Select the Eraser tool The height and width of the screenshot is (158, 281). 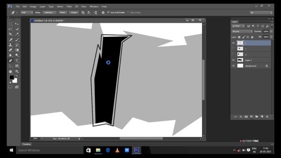[11, 50]
